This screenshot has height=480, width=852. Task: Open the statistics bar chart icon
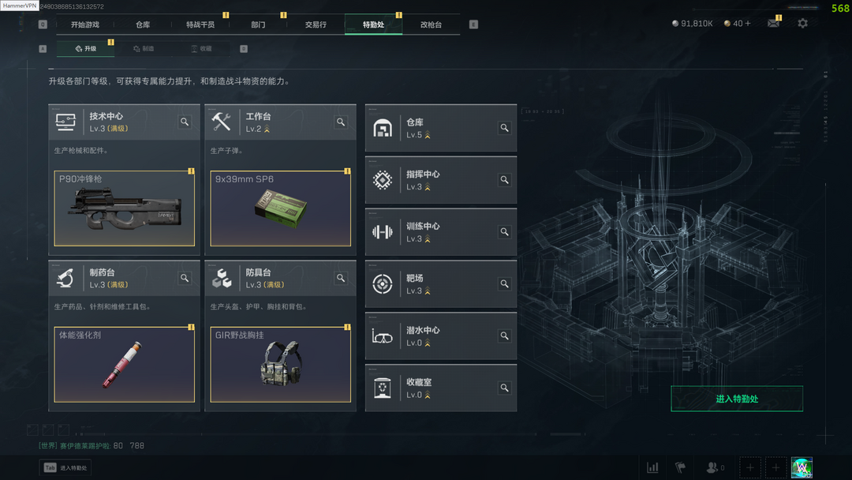[652, 467]
